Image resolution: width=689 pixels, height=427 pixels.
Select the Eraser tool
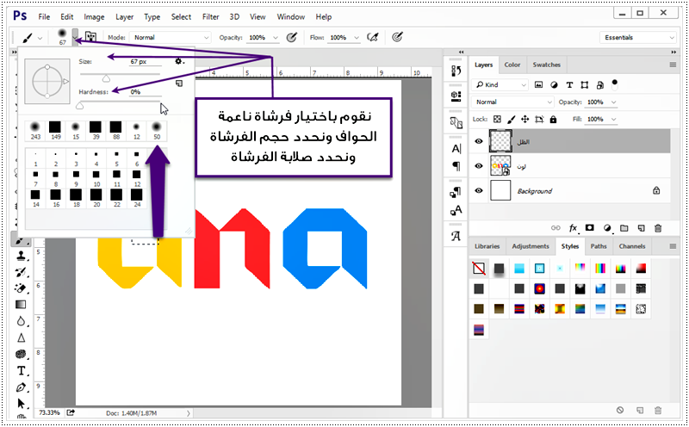pos(21,288)
